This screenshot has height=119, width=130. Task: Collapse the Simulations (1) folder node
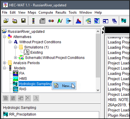15,47
